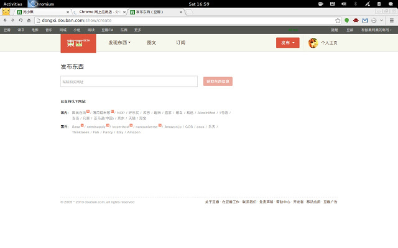Expand hidden extensions chevron in toolbar
This screenshot has height=248, width=398.
(x=381, y=20)
